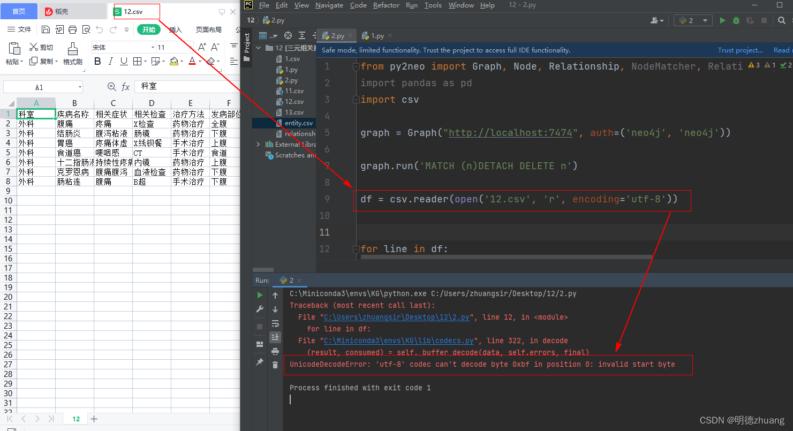The height and width of the screenshot is (431, 793).
Task: Open the font name combo box
Action: tap(123, 47)
